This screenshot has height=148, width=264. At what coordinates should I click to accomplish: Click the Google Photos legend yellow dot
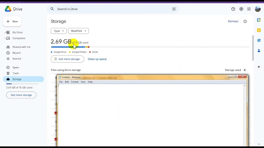(x=70, y=52)
